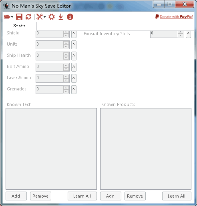
Task: Decrease Grenades with the down arrow
Action: (66, 91)
